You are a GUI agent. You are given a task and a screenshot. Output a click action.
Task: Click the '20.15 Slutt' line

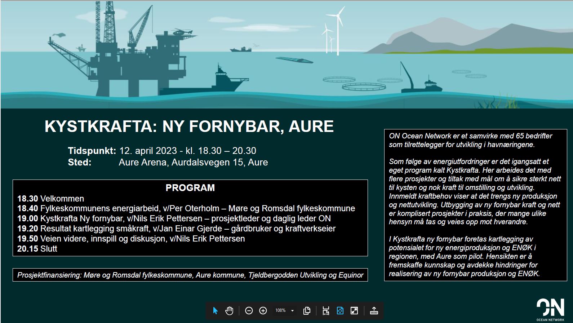point(37,249)
